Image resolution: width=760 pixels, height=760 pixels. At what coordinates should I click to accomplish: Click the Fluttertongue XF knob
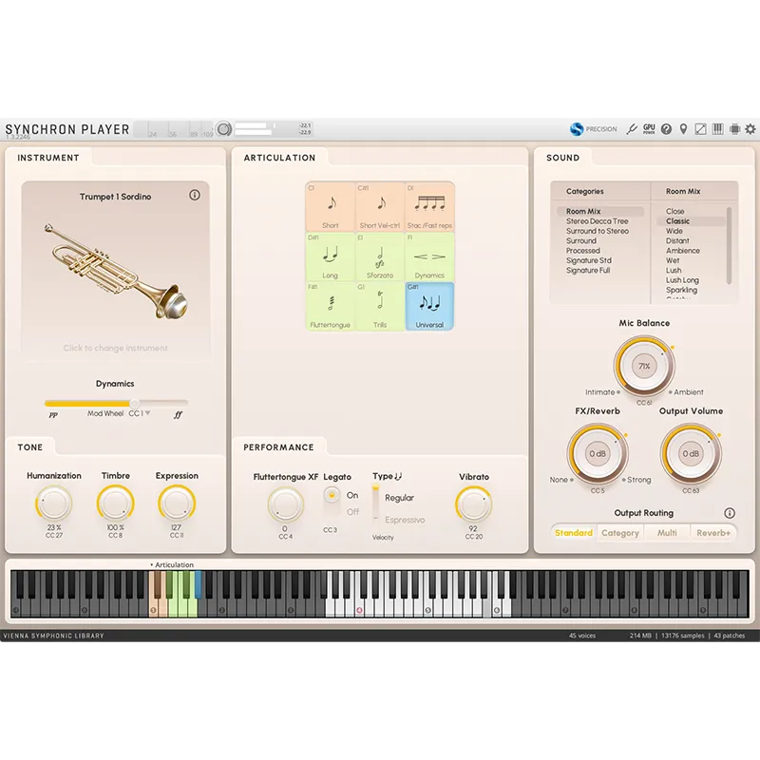click(286, 505)
